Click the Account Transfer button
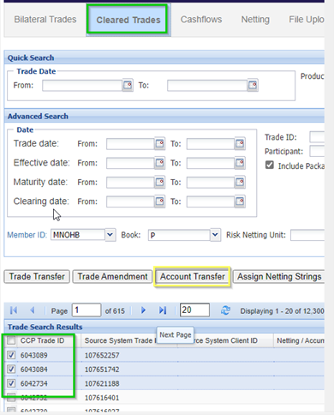 point(193,276)
